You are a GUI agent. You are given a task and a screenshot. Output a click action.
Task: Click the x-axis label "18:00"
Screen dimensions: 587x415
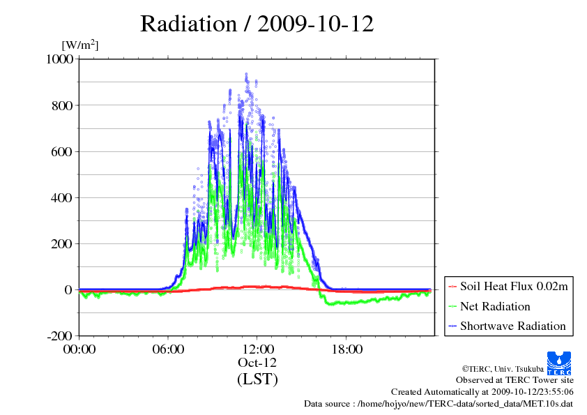[x=347, y=349]
